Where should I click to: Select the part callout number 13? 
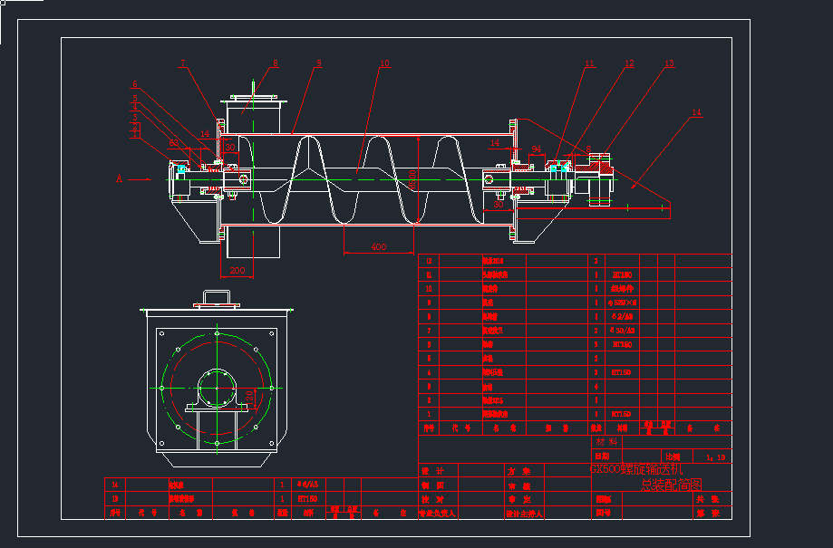click(x=669, y=64)
